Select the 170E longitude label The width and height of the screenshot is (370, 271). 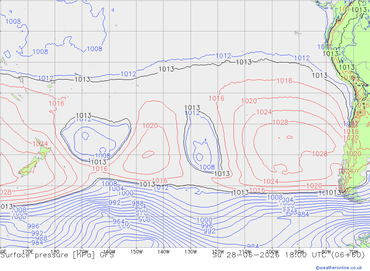pyautogui.click(x=28, y=252)
